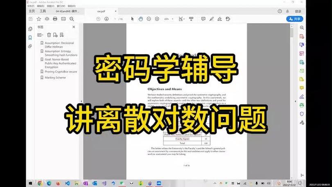
Task: Open the bookmark options menu dropdown
Action: coord(40,35)
